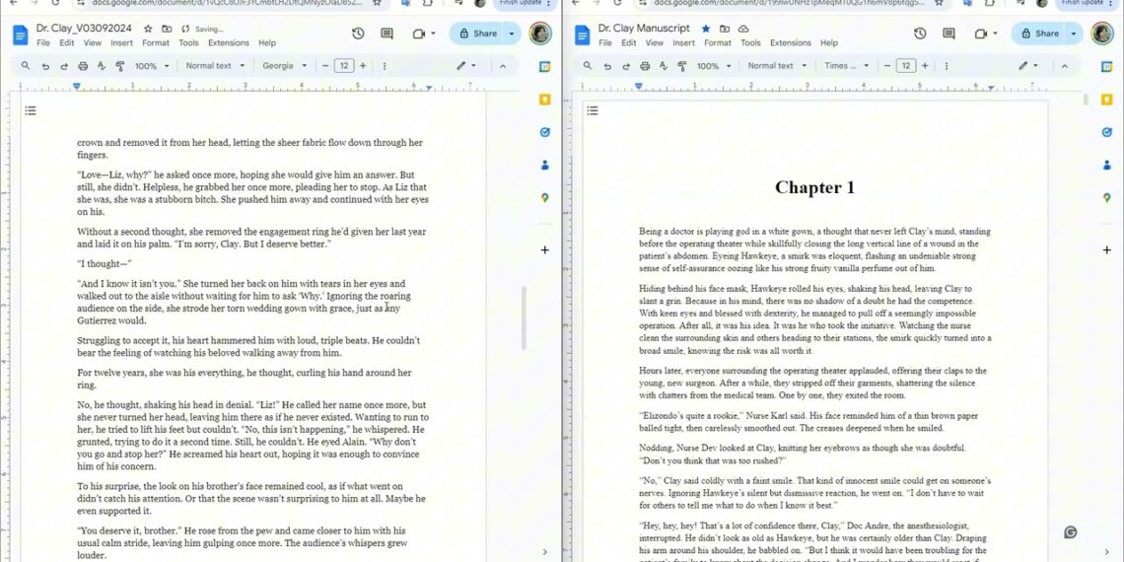Undo last edit in Dr. Clay_V03092024
Image resolution: width=1124 pixels, height=562 pixels.
(x=45, y=66)
